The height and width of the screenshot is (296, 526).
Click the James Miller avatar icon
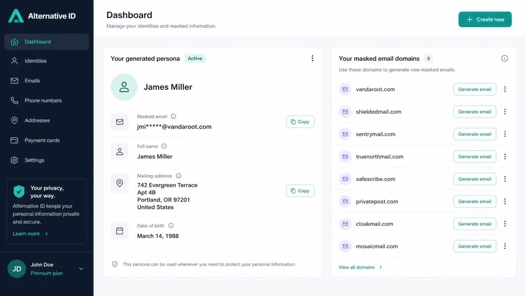click(x=124, y=87)
